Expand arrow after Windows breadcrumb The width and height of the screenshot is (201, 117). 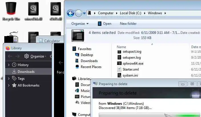coord(165,13)
